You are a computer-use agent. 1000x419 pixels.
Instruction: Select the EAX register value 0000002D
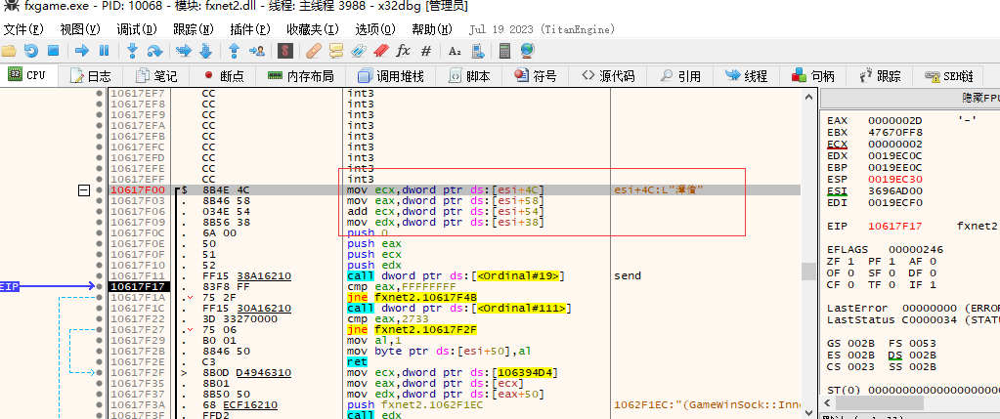895,120
